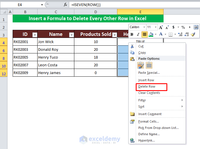Click the Insert Comment icon
Screen dimensions: 200x149
[132, 114]
